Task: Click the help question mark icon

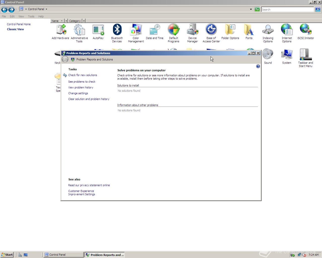Action: 258,66
